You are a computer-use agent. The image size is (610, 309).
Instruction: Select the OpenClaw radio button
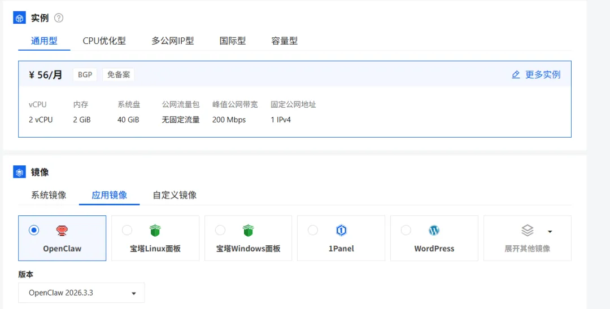click(x=34, y=230)
